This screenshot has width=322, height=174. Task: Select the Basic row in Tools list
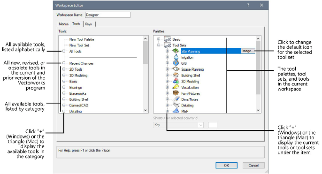click(x=73, y=82)
